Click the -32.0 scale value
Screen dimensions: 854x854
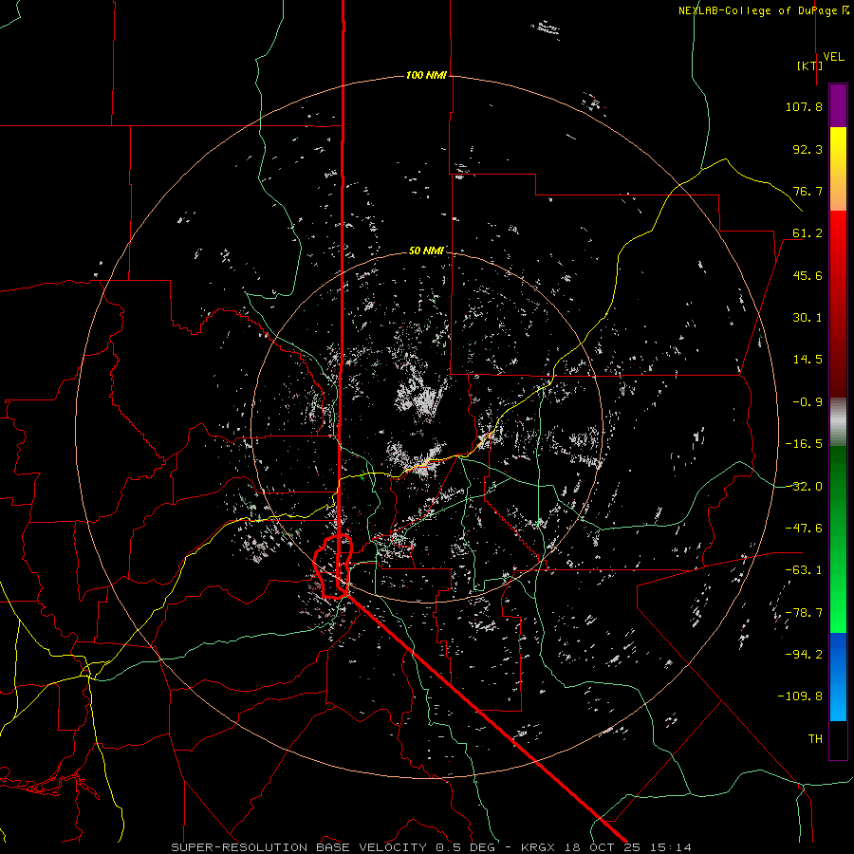804,487
